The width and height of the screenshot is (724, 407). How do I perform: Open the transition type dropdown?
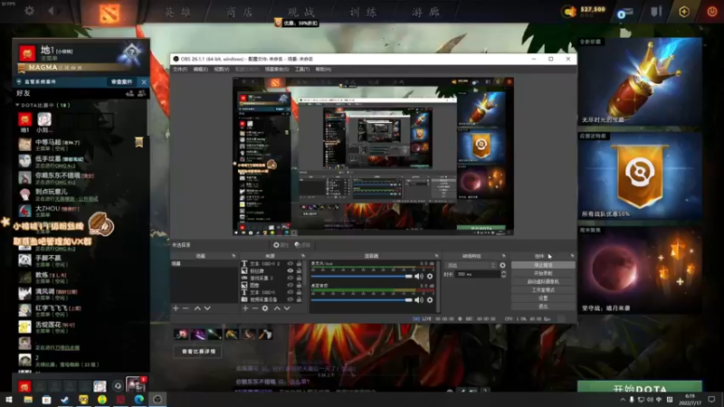click(471, 265)
